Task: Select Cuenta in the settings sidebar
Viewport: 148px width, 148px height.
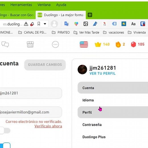Action: pyautogui.click(x=113, y=88)
